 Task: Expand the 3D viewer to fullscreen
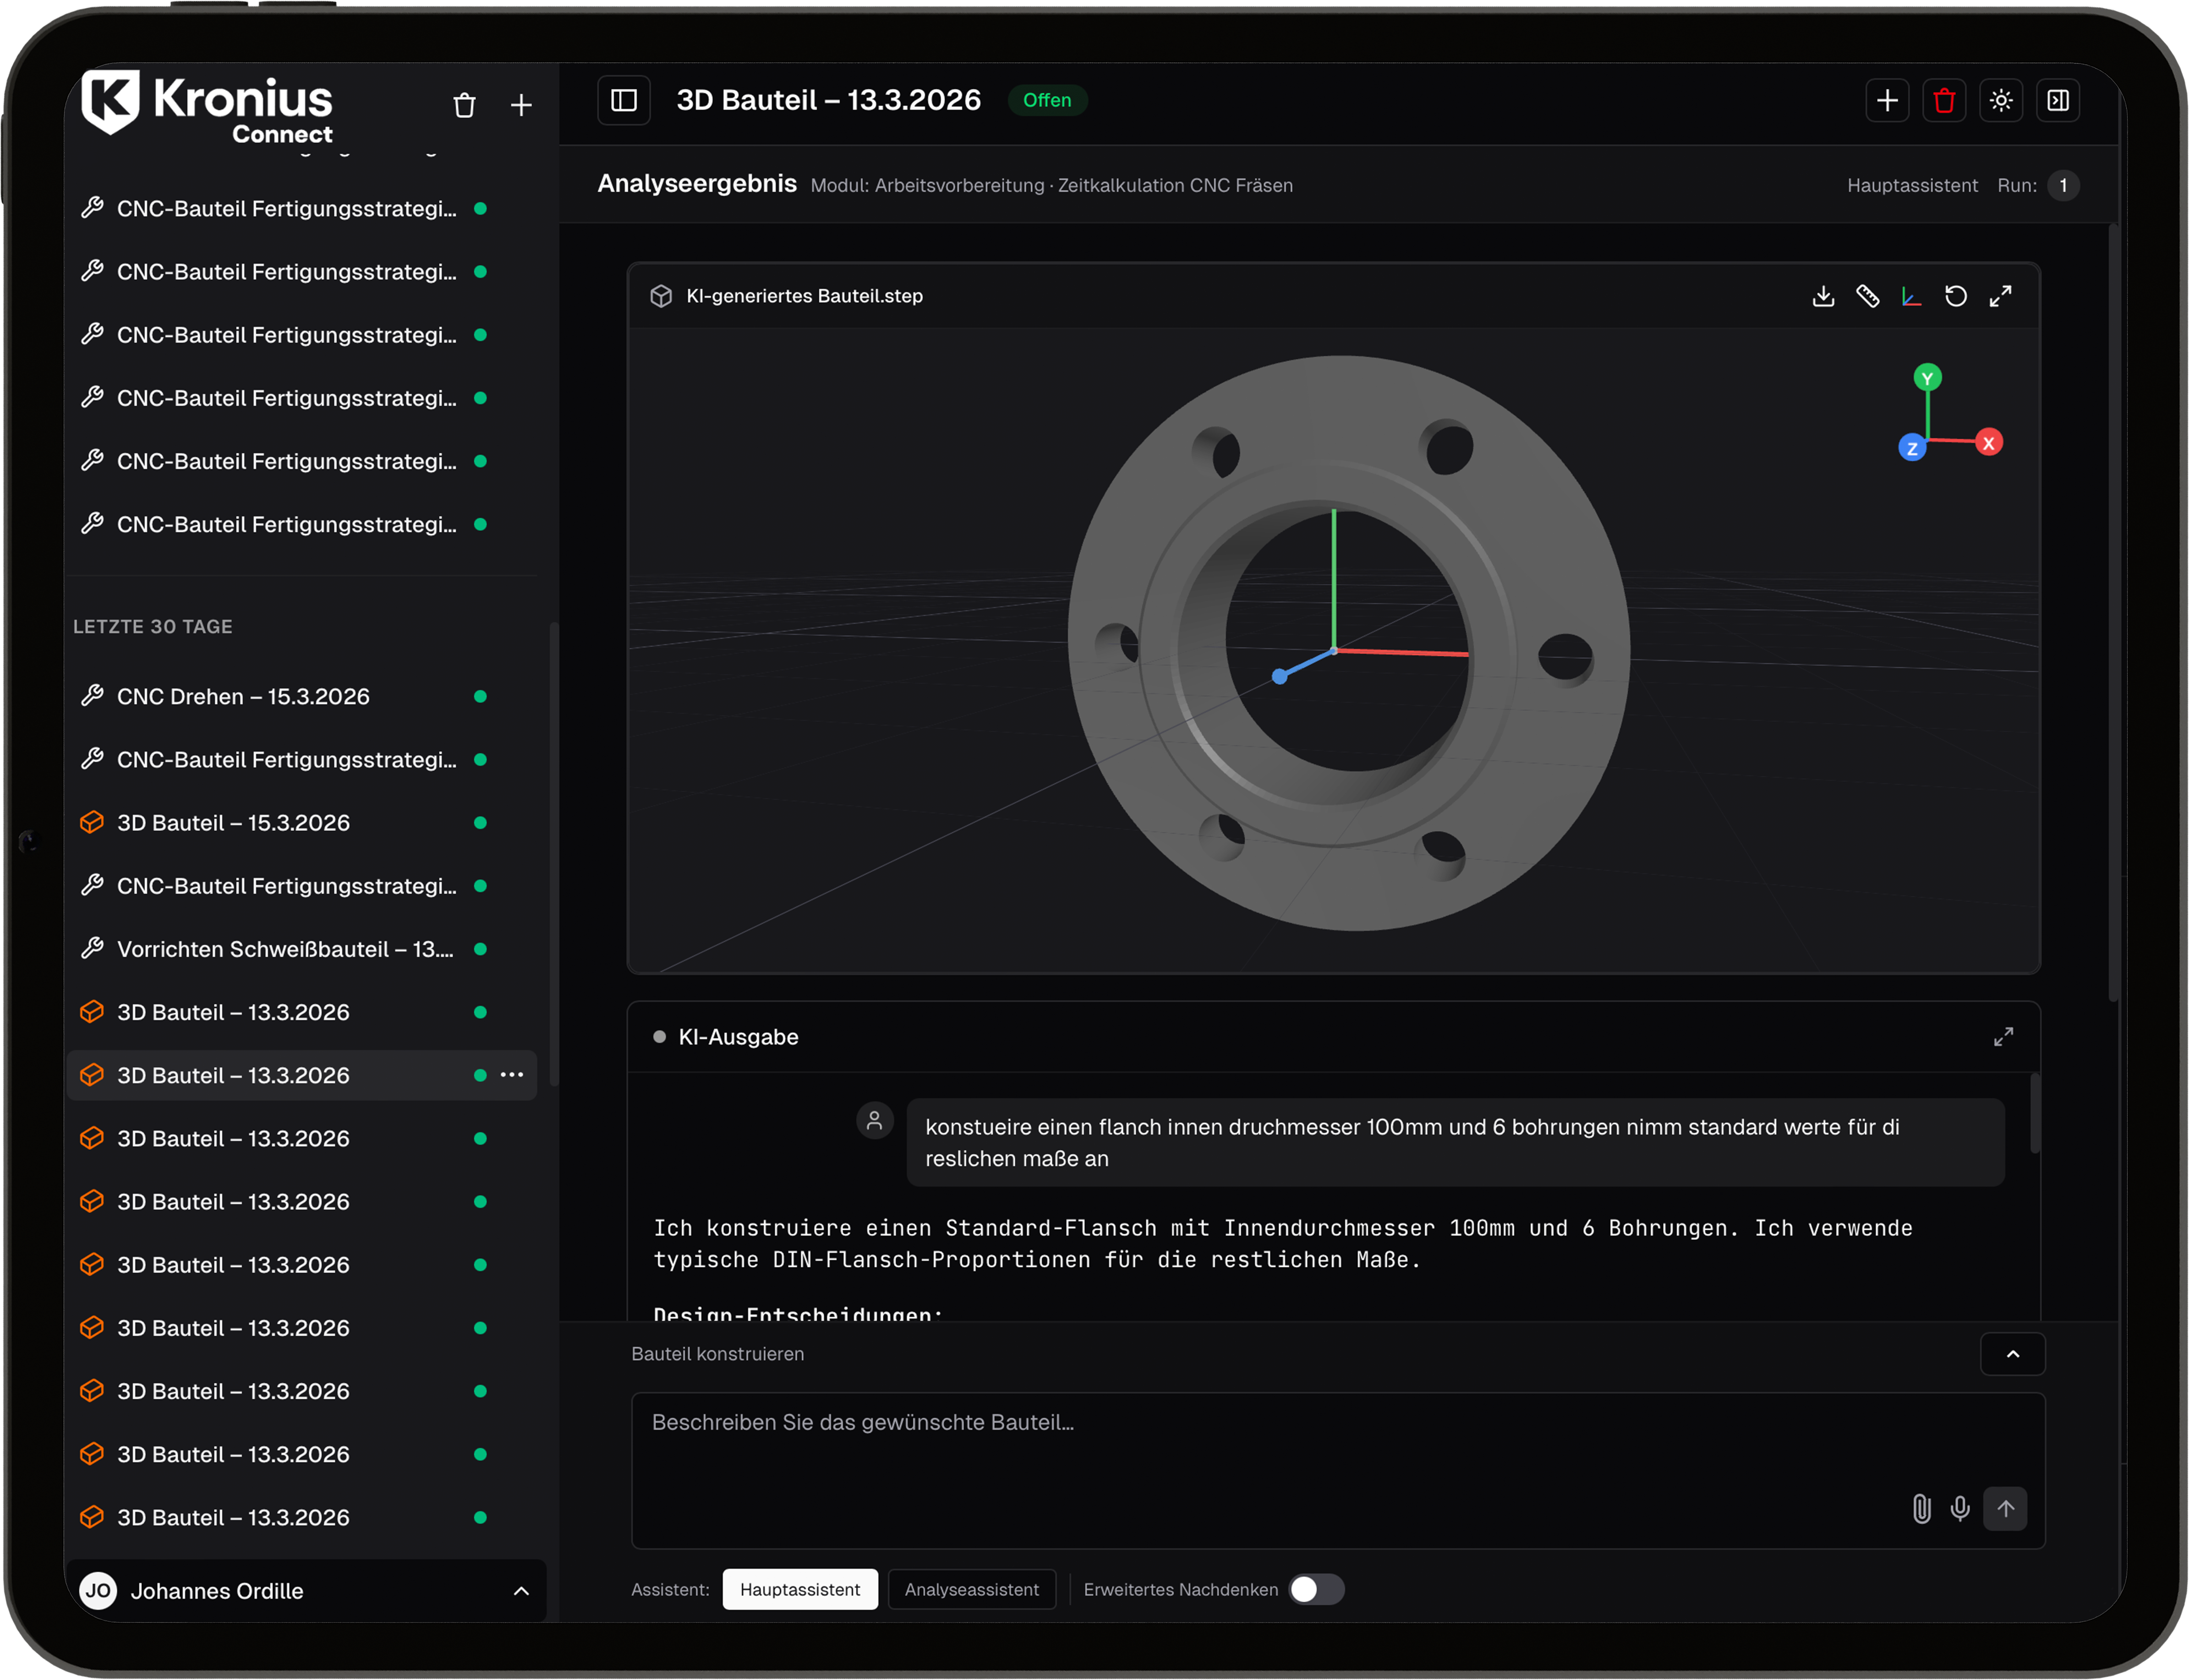click(x=2000, y=296)
